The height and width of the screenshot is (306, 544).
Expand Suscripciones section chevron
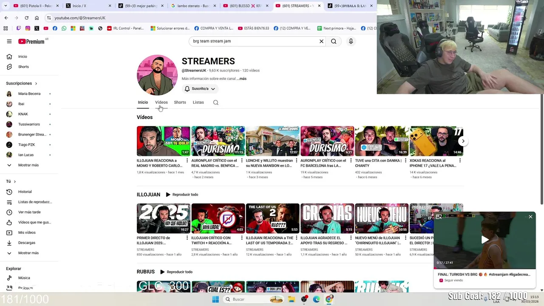click(x=36, y=84)
